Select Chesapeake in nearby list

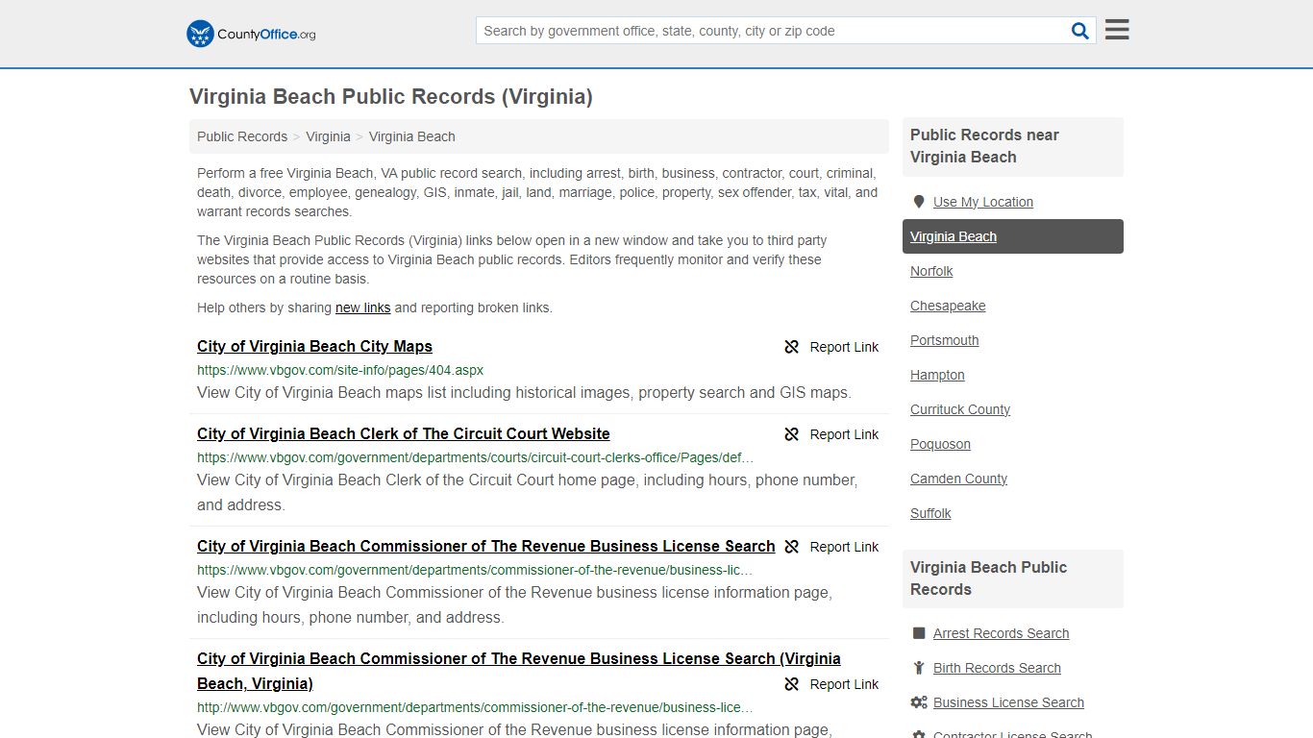(948, 306)
